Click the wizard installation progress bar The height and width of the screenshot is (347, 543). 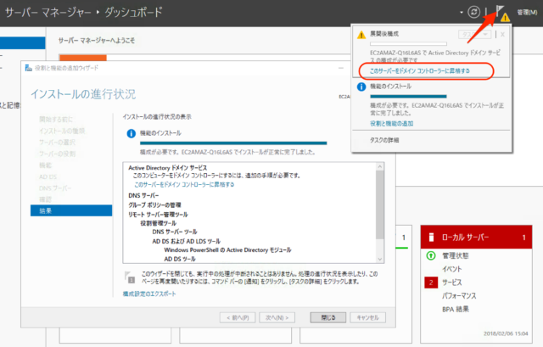233,143
